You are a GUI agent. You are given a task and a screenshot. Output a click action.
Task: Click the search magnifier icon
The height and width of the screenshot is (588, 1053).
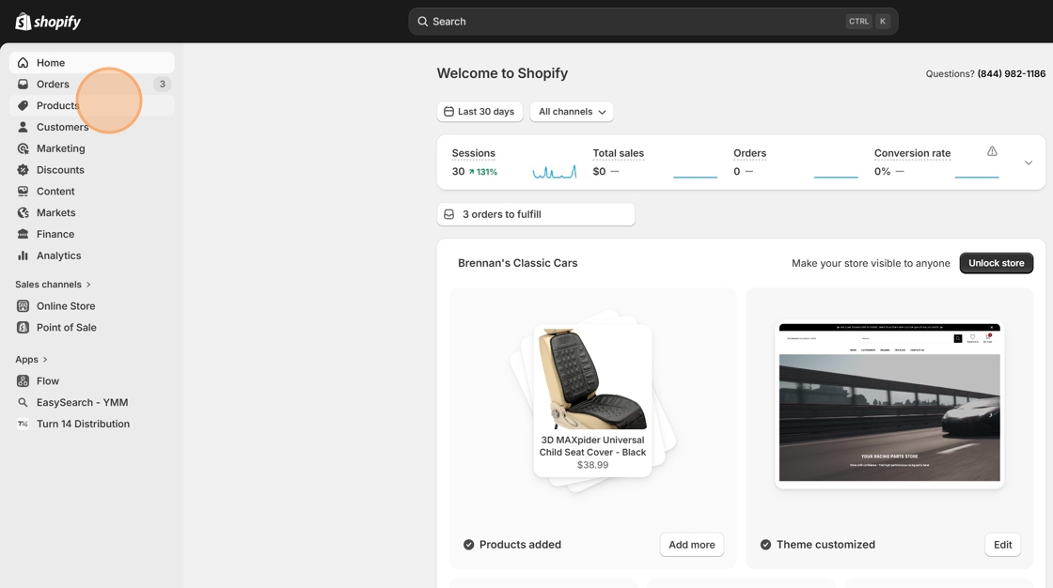point(422,22)
